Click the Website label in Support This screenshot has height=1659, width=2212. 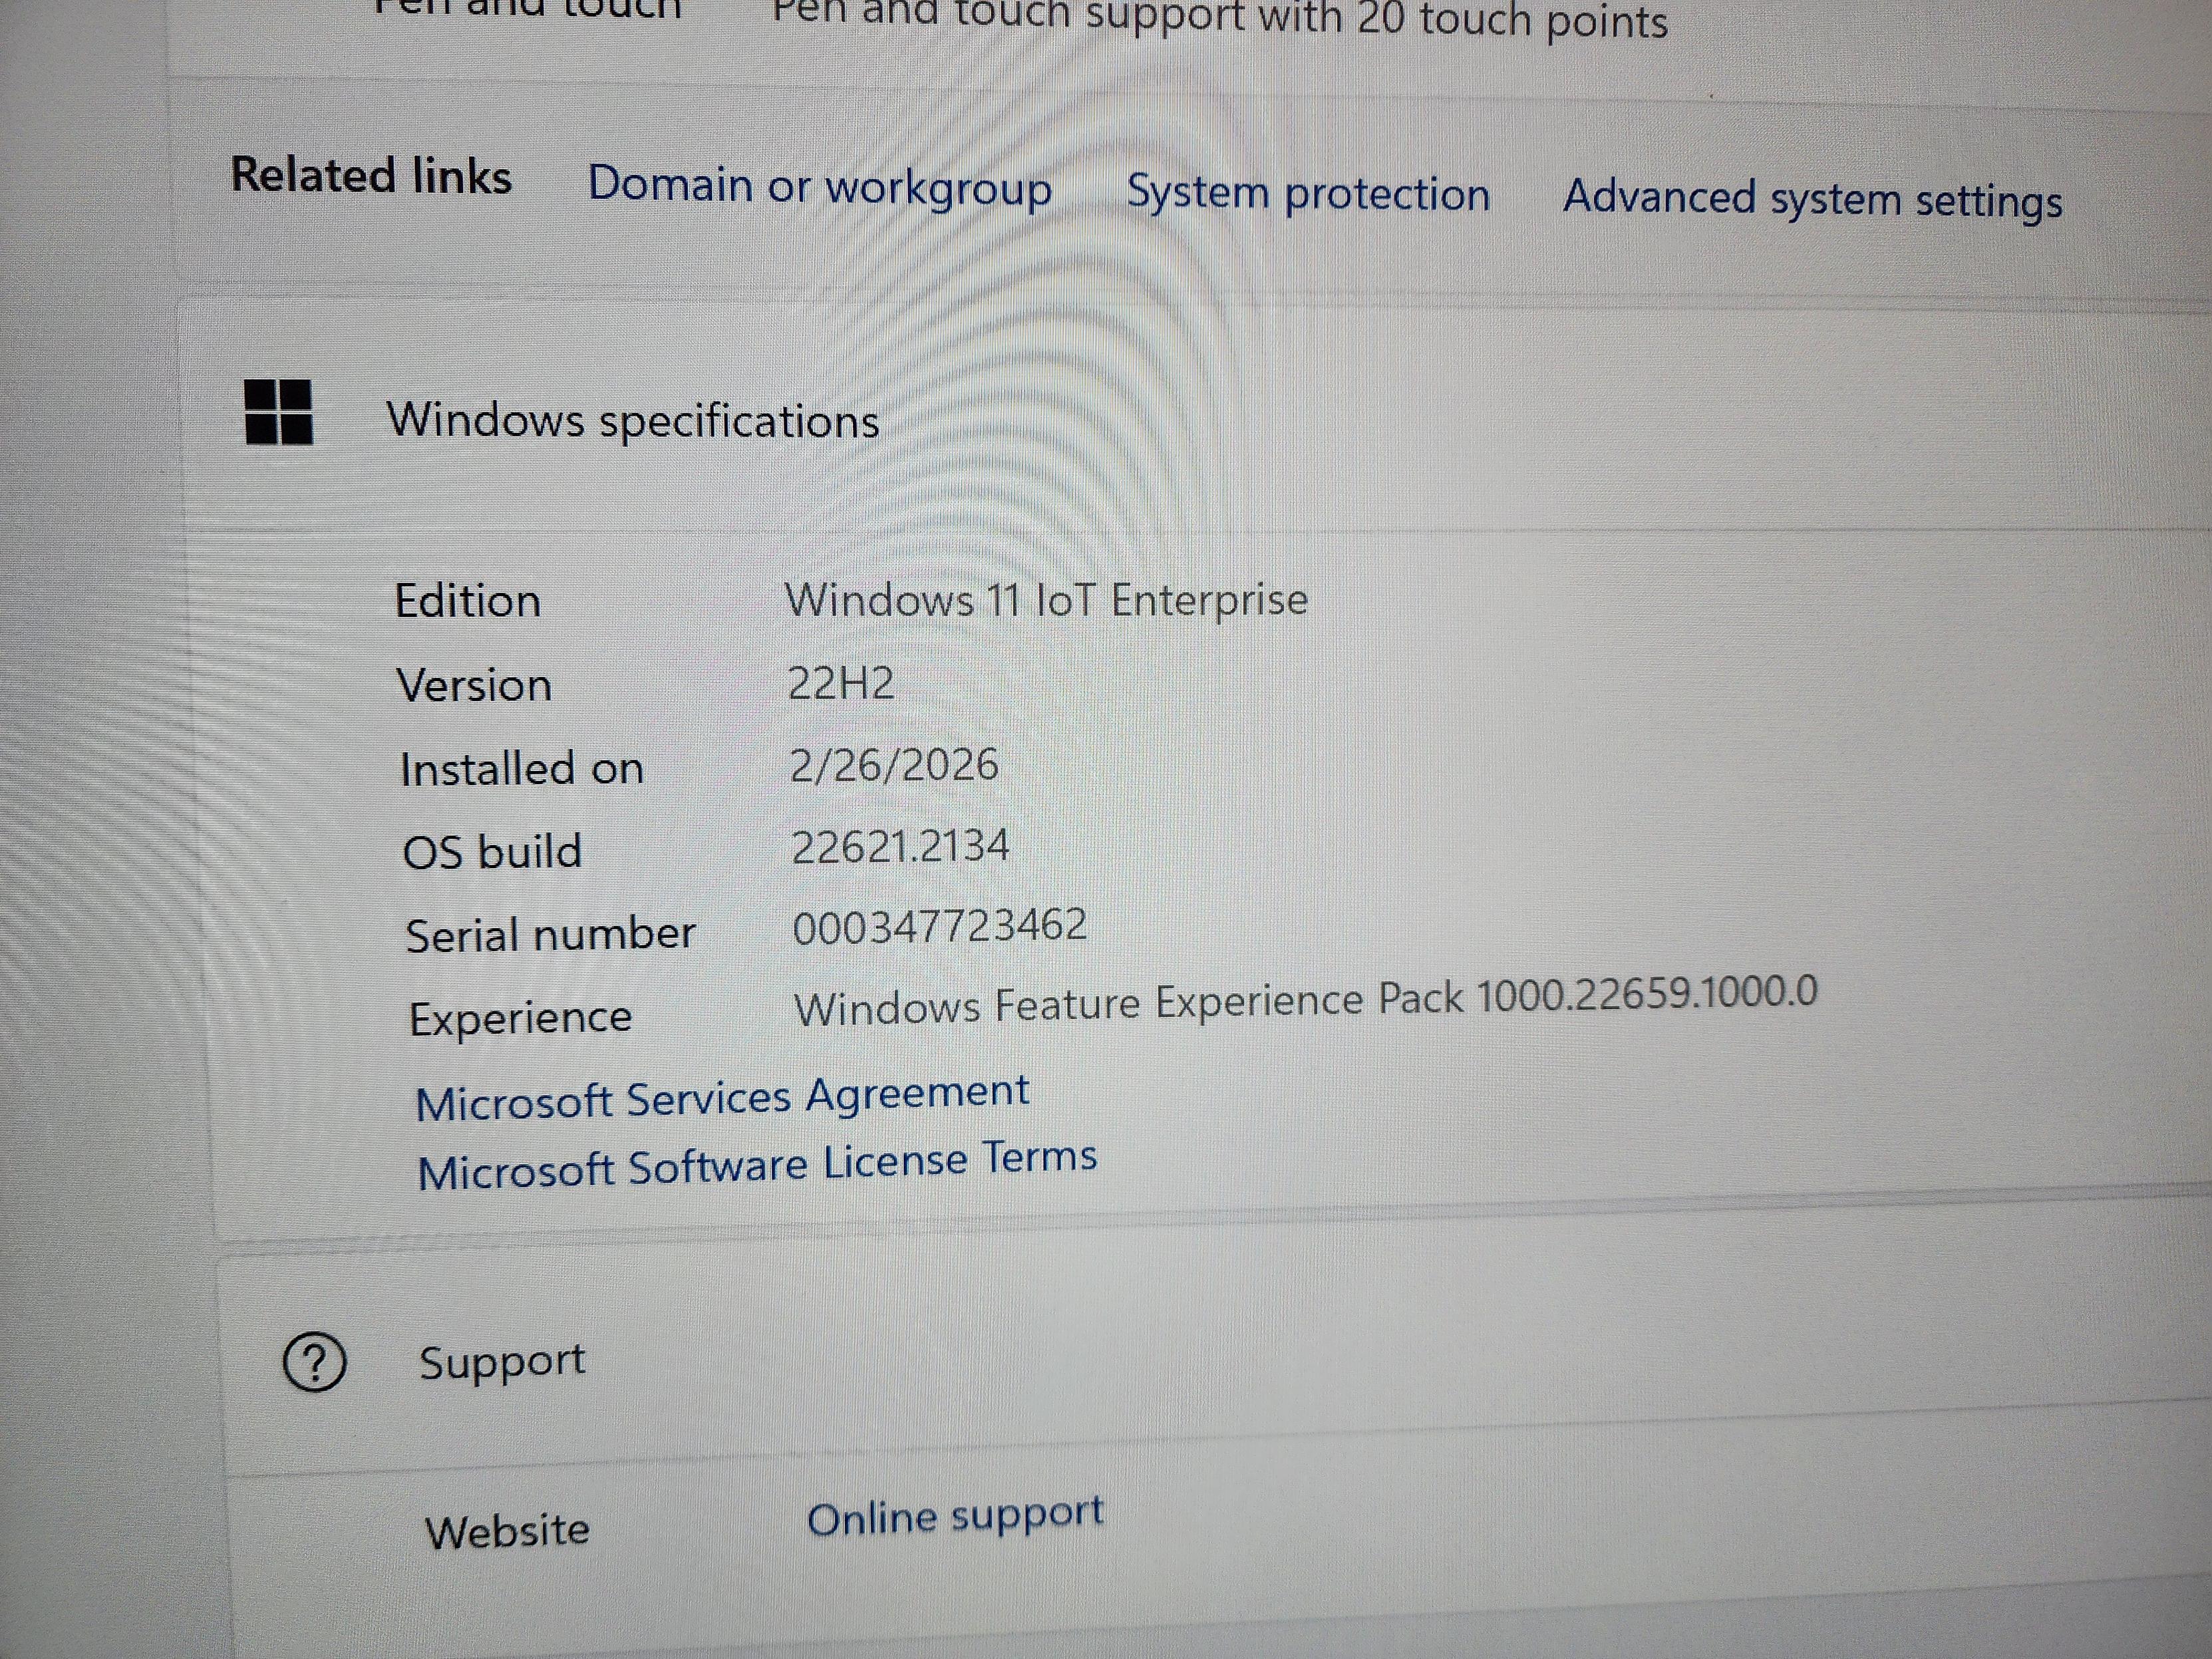point(507,1531)
